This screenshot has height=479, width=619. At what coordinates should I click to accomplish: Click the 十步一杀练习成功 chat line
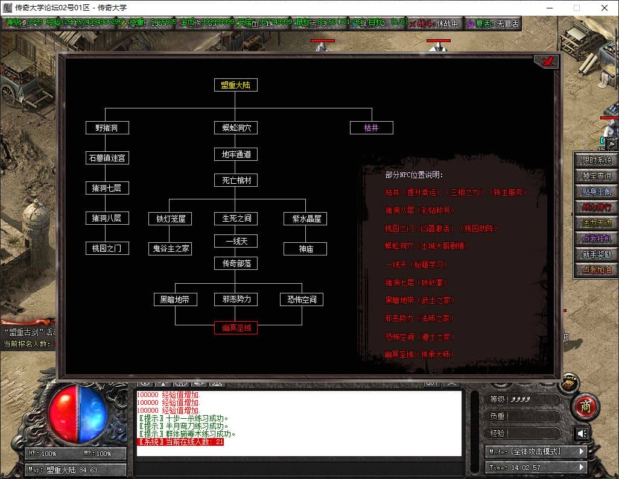(x=183, y=418)
